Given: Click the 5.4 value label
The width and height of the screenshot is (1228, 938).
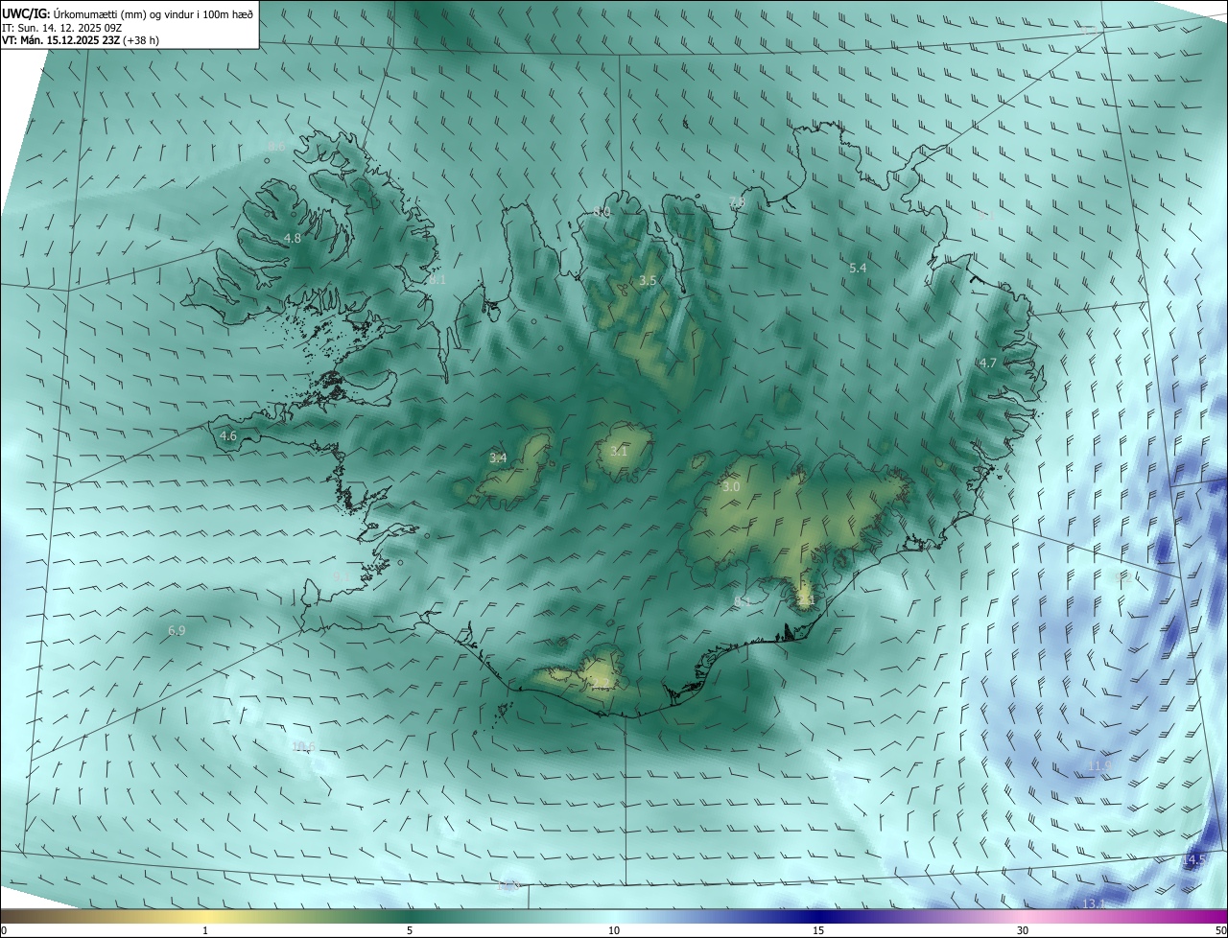Looking at the screenshot, I should 858,269.
